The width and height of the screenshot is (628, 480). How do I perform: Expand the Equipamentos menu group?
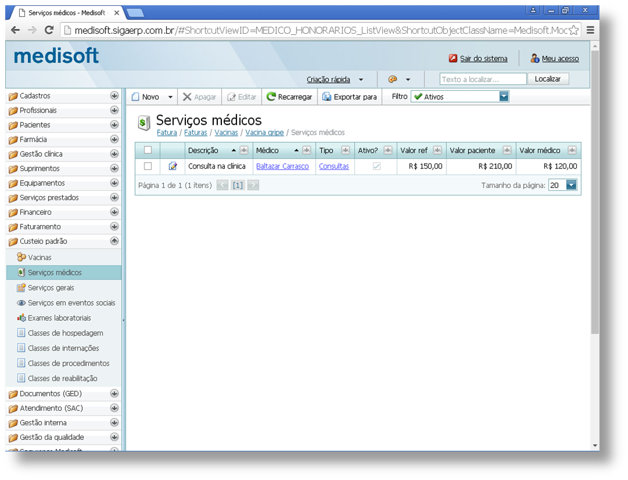114,183
